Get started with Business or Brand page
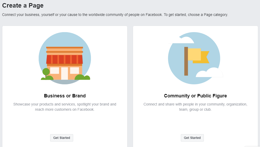The image size is (260, 147). point(62,138)
